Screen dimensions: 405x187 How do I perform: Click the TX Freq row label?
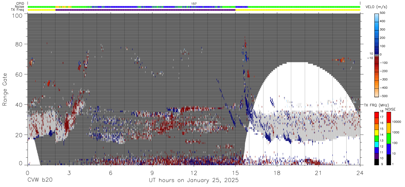(17, 10)
